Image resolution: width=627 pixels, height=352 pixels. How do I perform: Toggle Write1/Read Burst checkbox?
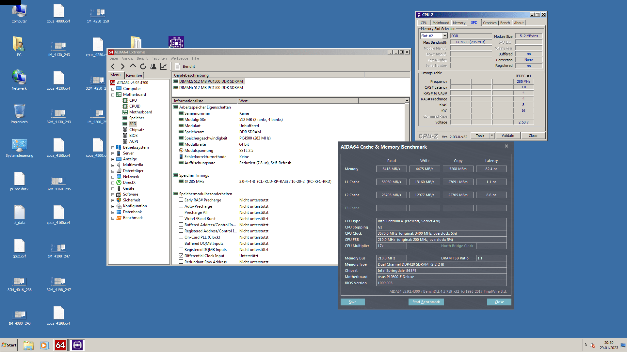[x=181, y=218]
